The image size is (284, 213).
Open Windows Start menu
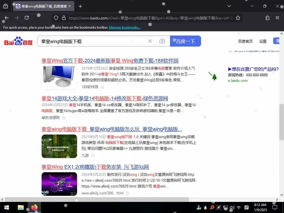7,207
